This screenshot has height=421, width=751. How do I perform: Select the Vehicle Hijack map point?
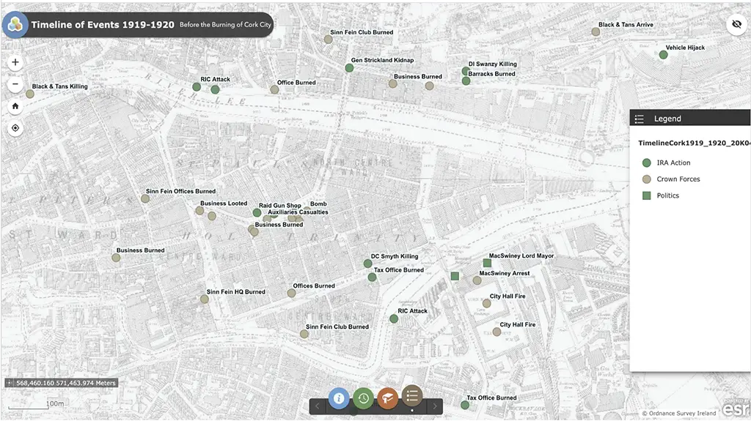[x=663, y=55]
